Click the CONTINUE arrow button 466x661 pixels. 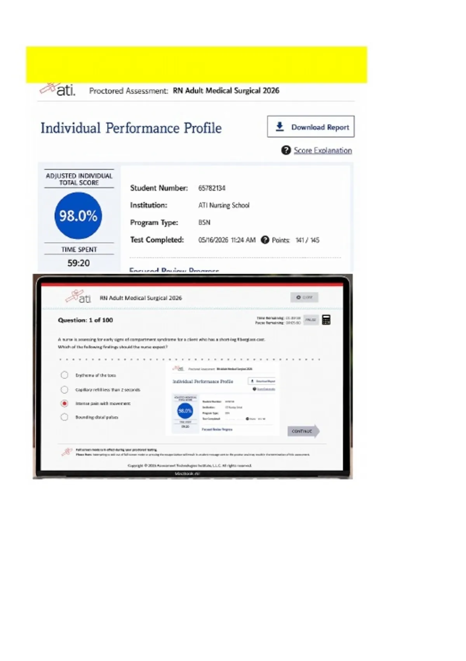tap(304, 431)
